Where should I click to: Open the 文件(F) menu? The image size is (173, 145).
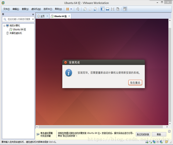6,9
